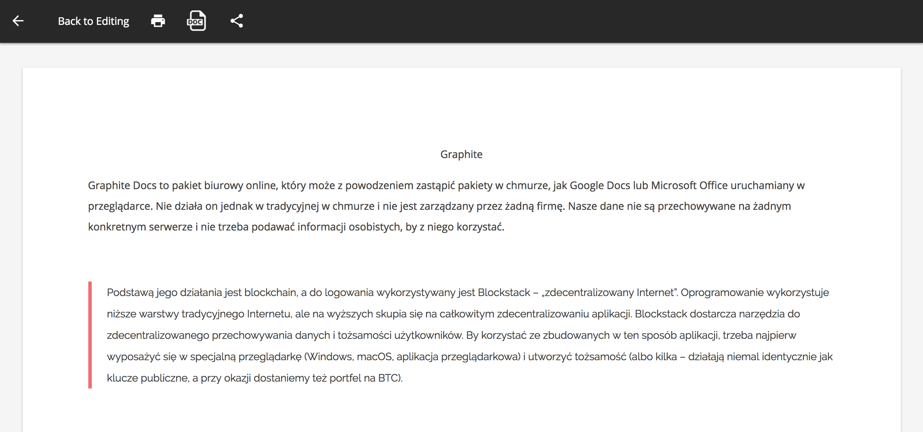Print the document with the printer icon
The image size is (923, 432).
[x=158, y=21]
